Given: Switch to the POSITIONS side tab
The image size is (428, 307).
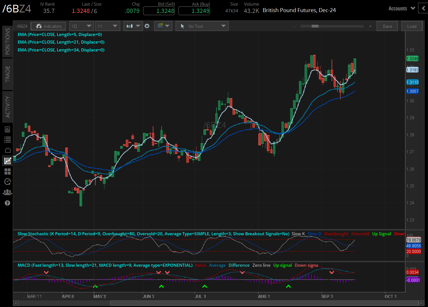Looking at the screenshot, I should coord(8,42).
